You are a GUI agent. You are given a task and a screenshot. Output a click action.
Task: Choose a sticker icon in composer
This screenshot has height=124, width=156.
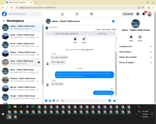54,100
